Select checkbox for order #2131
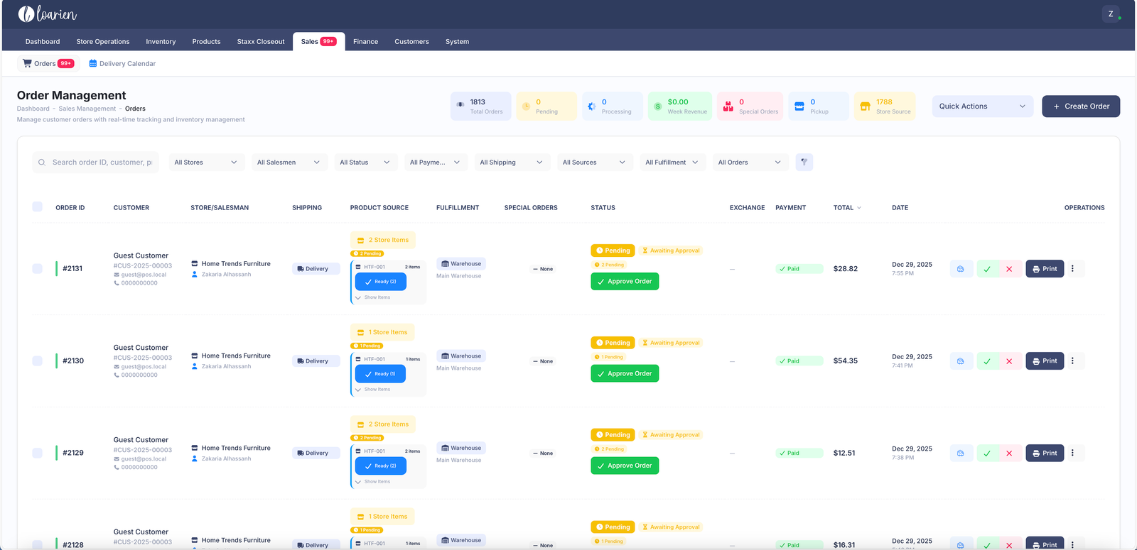Image resolution: width=1137 pixels, height=550 pixels. [x=37, y=269]
